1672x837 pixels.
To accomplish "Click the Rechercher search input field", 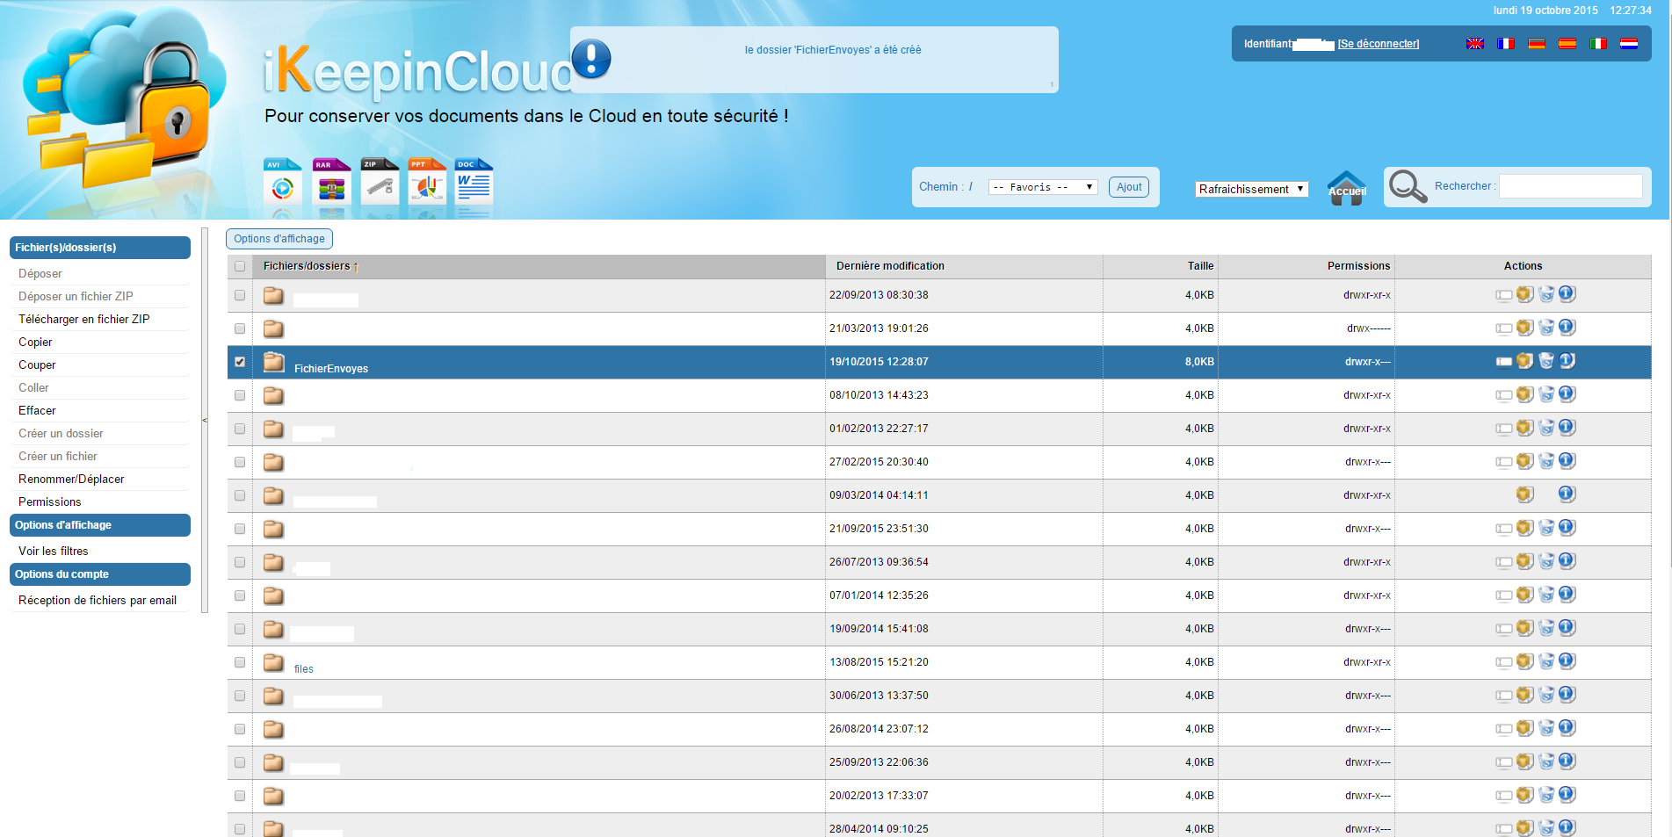I will click(x=1570, y=186).
